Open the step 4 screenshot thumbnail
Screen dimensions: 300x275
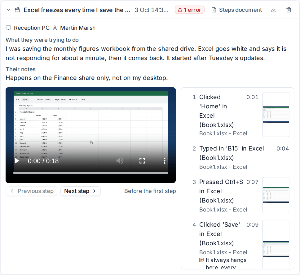276,244
